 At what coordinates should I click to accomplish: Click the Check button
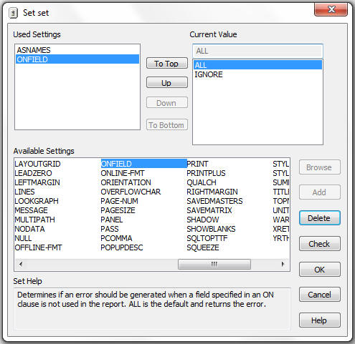[x=320, y=244]
